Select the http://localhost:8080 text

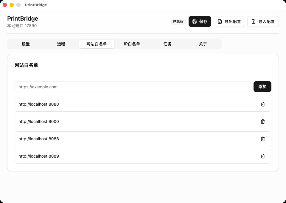[39, 104]
